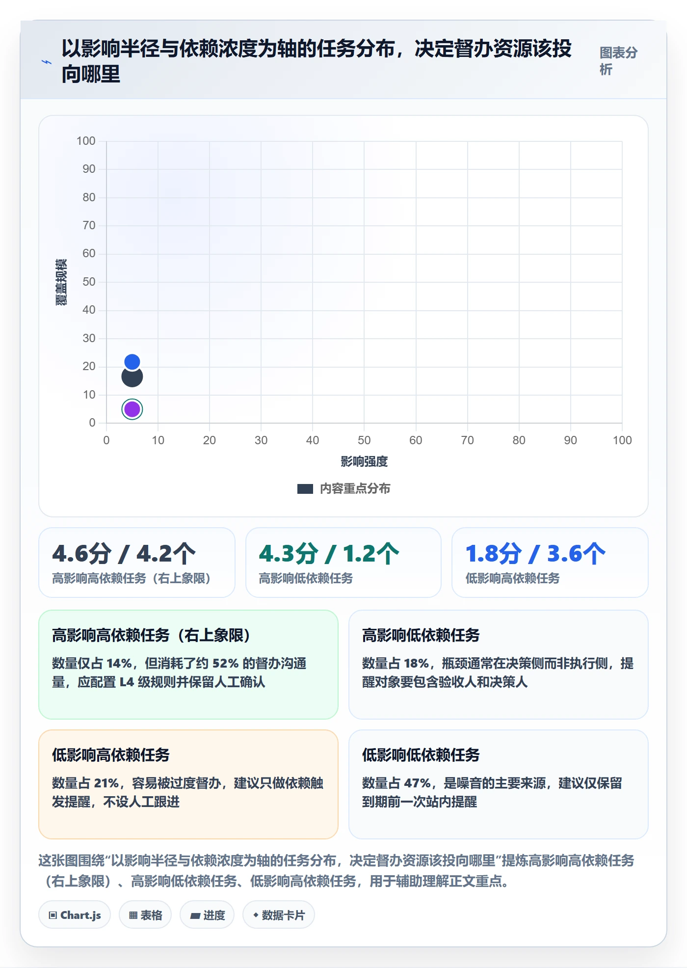
Task: Click the 进度 tag chip
Action: click(x=207, y=915)
